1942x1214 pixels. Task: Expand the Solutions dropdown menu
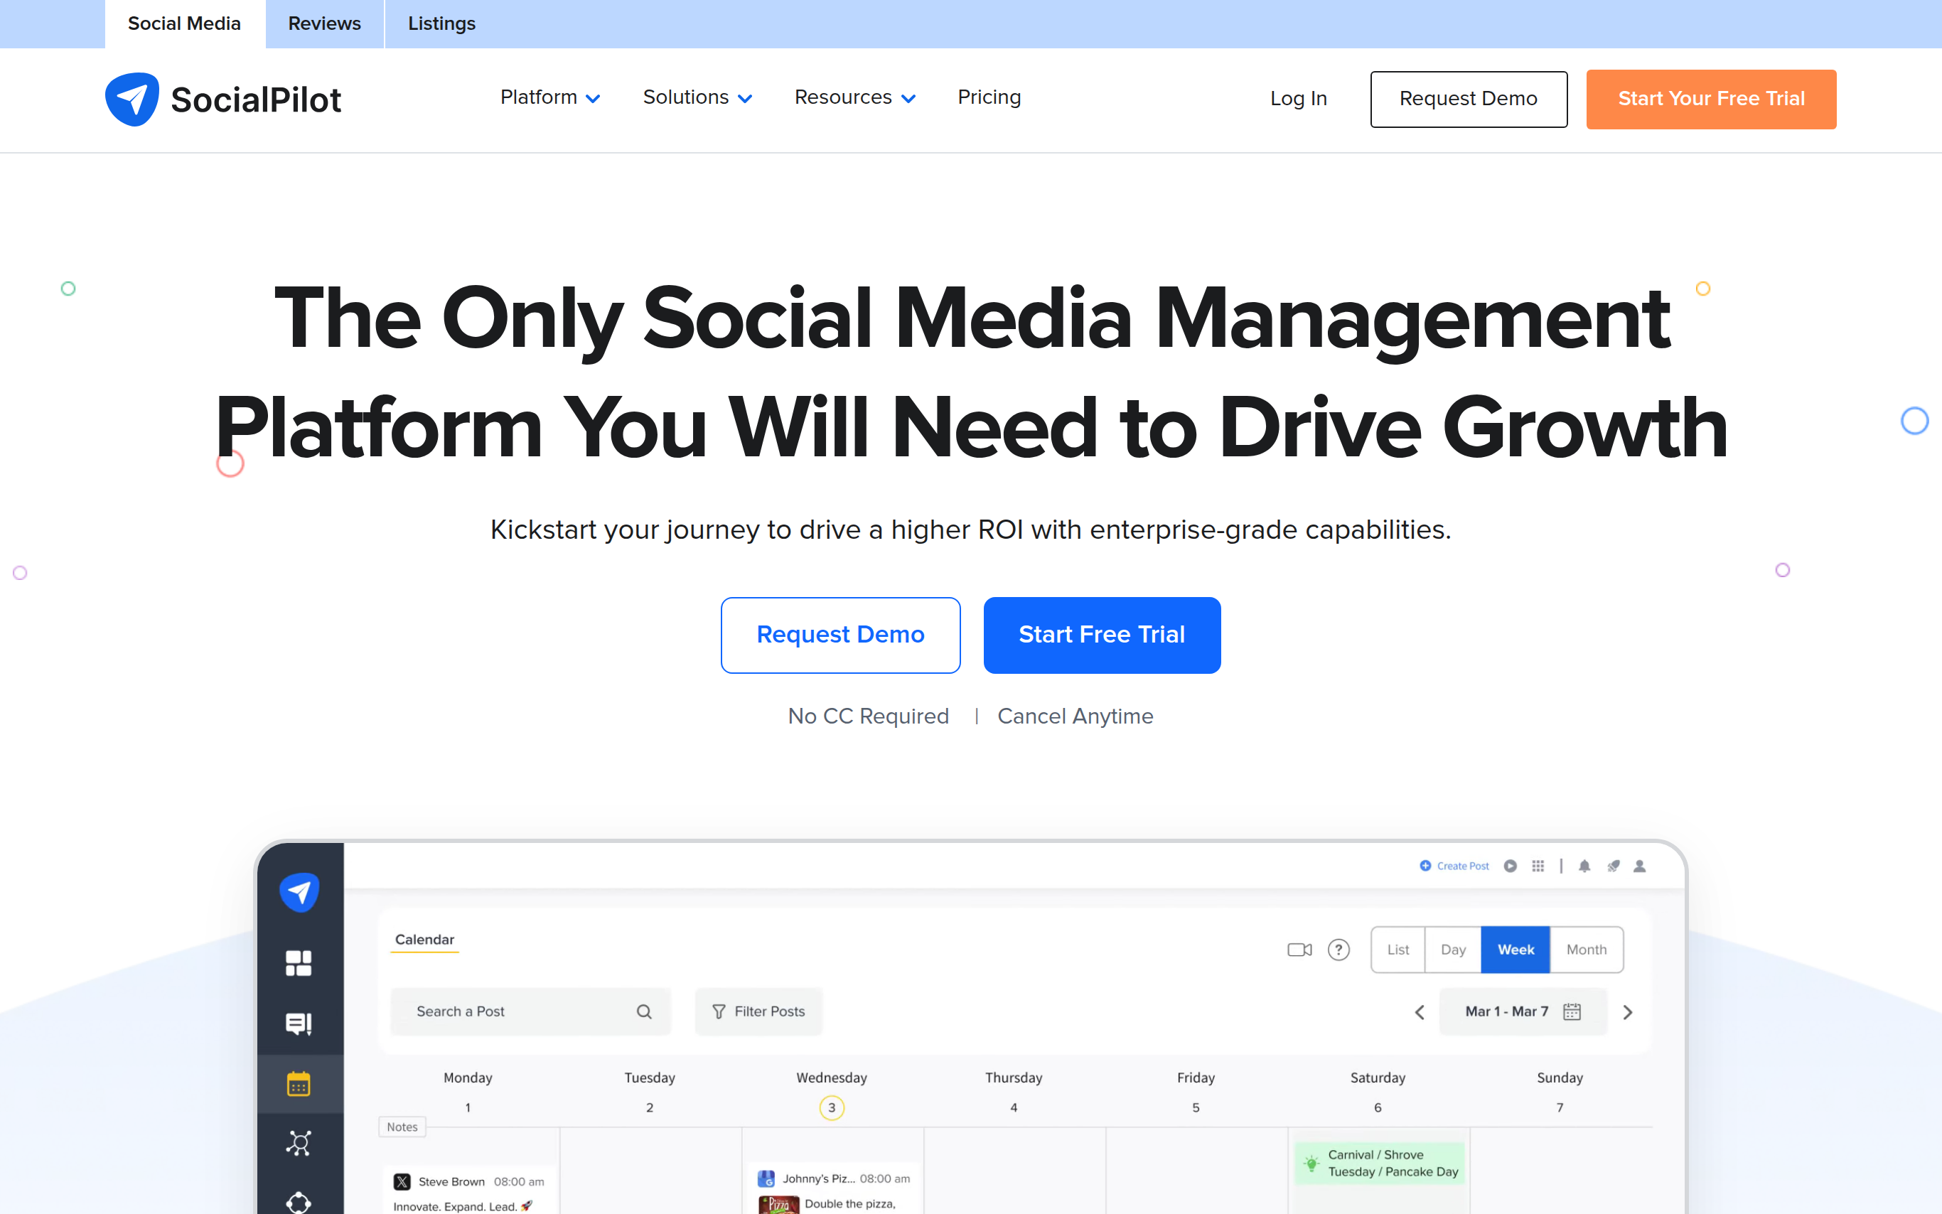point(697,97)
